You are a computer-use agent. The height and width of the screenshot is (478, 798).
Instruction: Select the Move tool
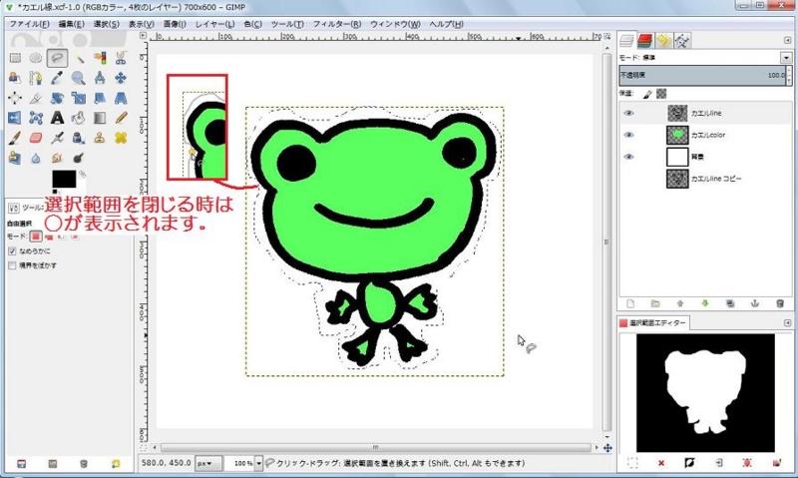coord(121,78)
